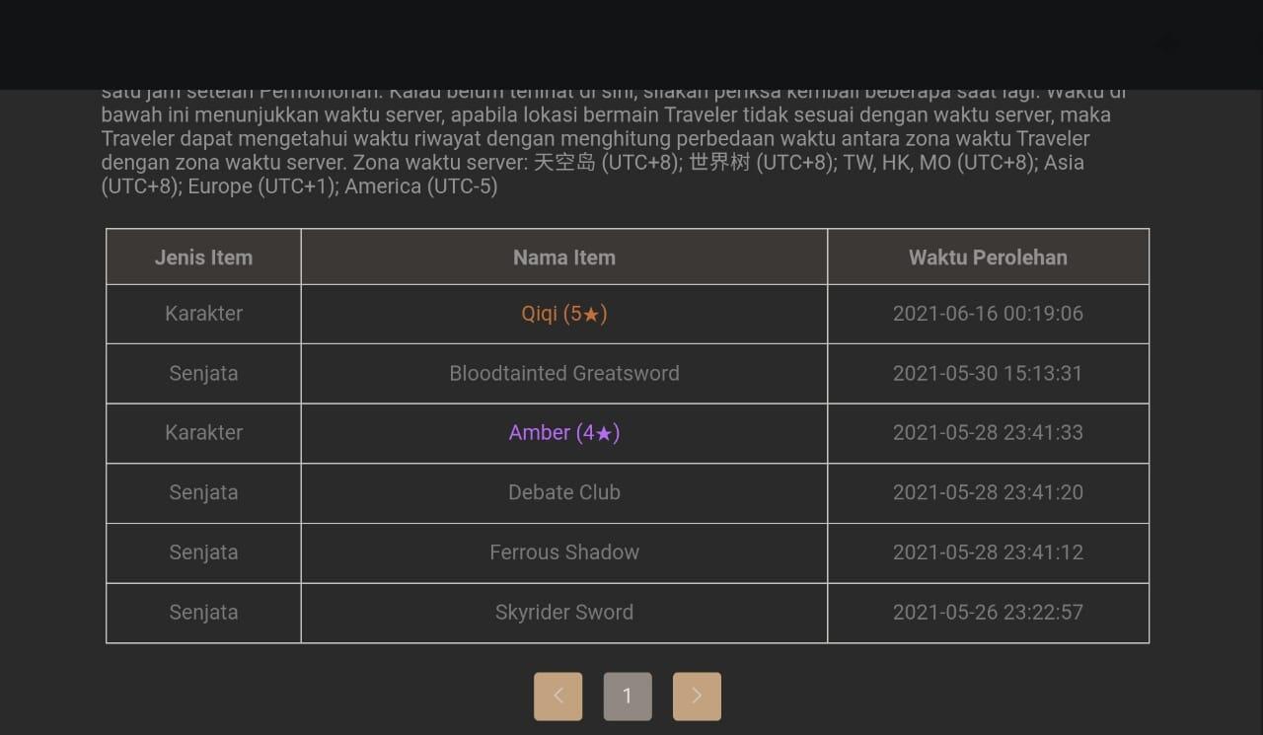Click Senjata type in Ferrous Shadow row
The height and width of the screenshot is (735, 1263).
tap(203, 552)
